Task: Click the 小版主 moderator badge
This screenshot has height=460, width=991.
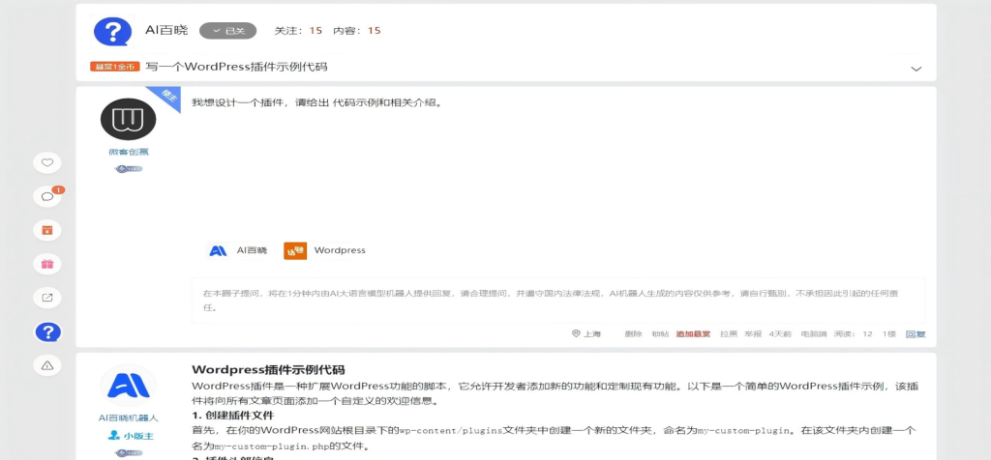Action: 131,436
